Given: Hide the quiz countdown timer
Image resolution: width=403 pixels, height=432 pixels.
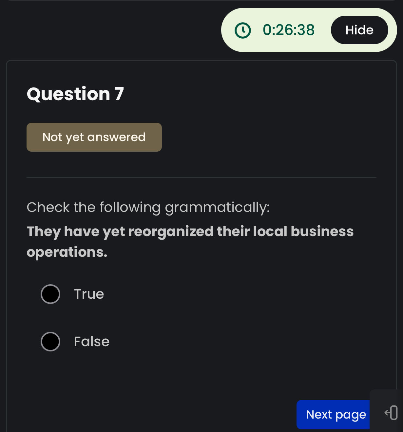Looking at the screenshot, I should click(x=359, y=30).
